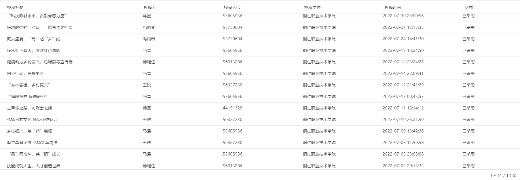This screenshot has width=520, height=180.
Task: Click 已采用 status in the 2022-07-30 row
Action: [x=468, y=16]
